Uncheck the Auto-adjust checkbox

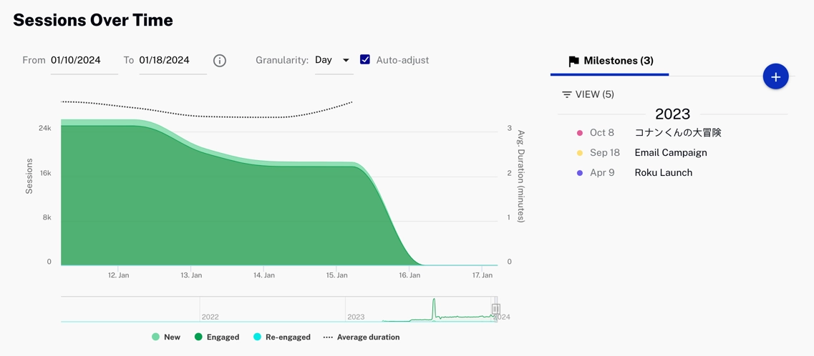click(365, 60)
